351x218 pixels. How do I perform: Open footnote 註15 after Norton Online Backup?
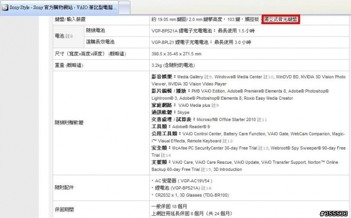tap(206, 170)
